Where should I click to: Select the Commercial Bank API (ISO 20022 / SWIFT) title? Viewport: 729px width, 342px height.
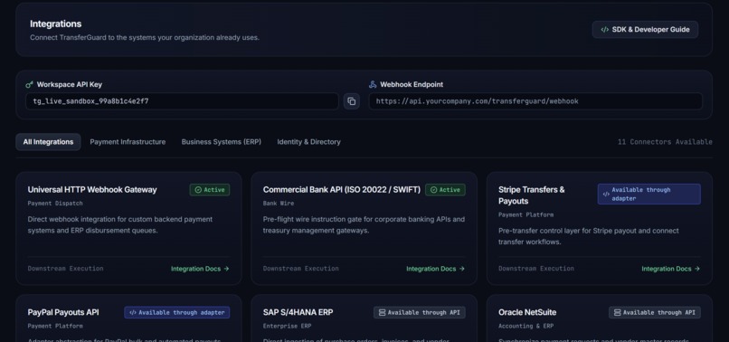pos(342,190)
